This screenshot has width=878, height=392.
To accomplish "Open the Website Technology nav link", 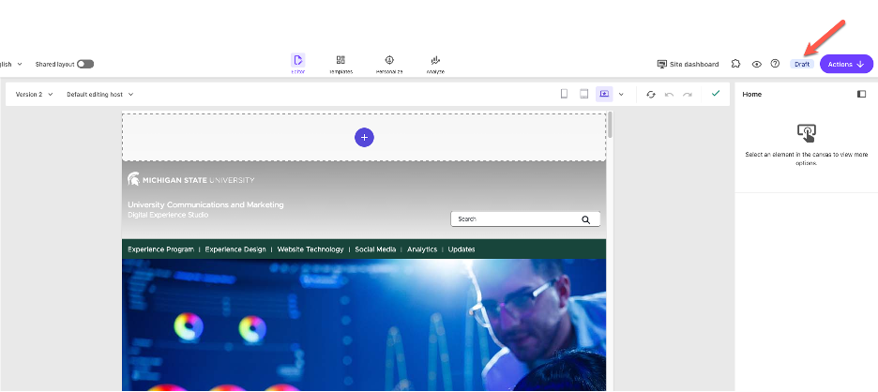I will coord(310,249).
